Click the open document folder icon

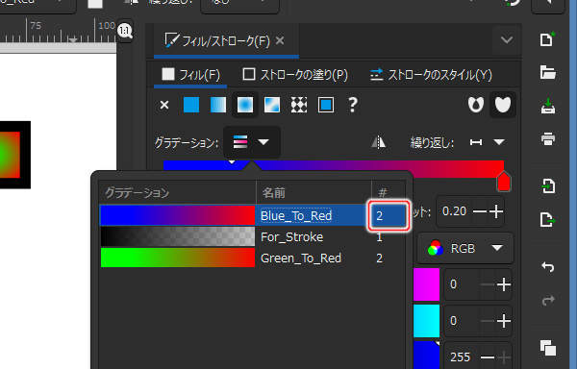[547, 72]
